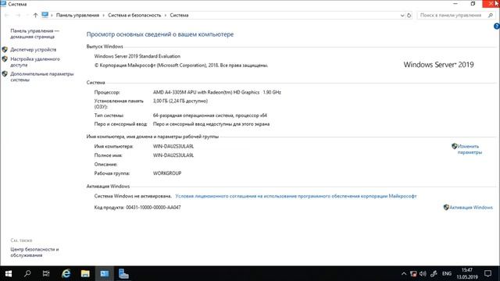
Task: Refresh the control panel page
Action: coord(409,16)
